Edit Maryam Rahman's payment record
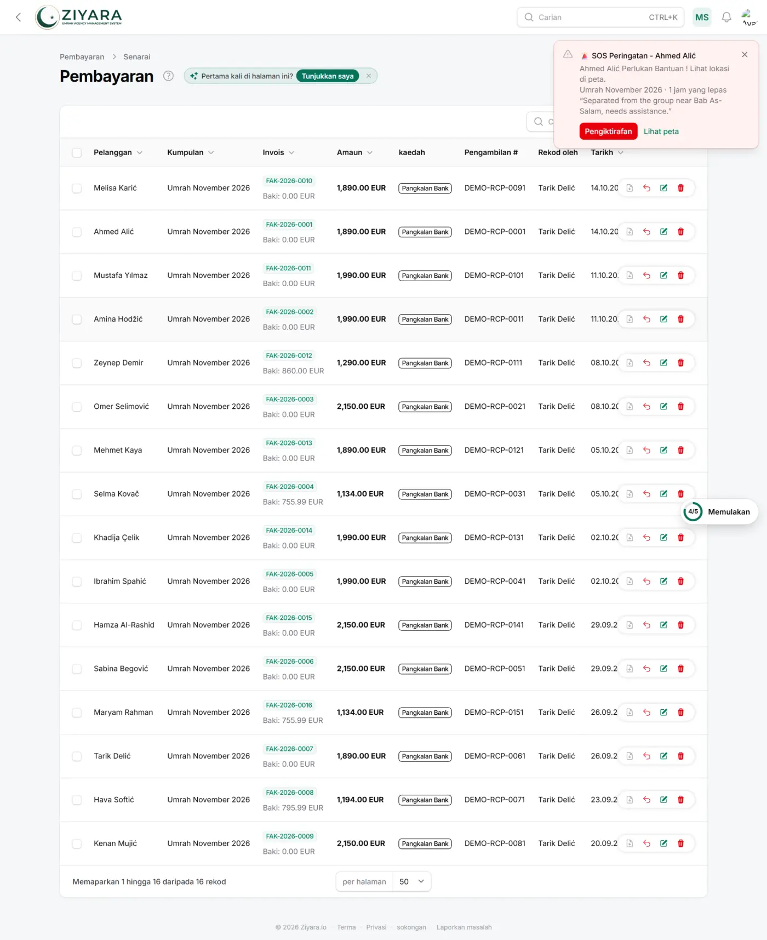Viewport: 767px width, 940px height. point(663,713)
